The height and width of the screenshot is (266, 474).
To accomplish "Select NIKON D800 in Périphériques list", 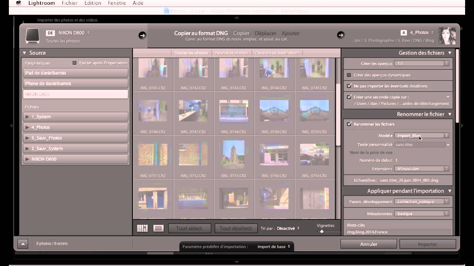I will (76, 94).
